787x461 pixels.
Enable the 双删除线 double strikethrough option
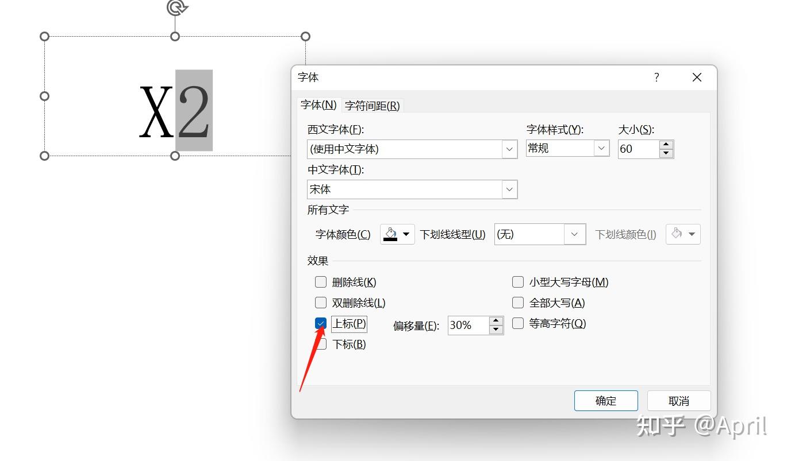pos(320,302)
